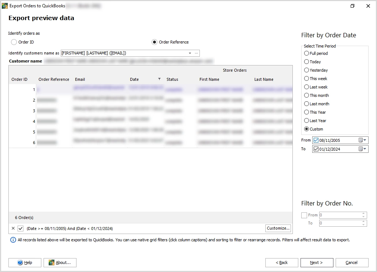Screen dimensions: 377x272
Task: Open the calendar picker for the From date
Action: click(362, 140)
